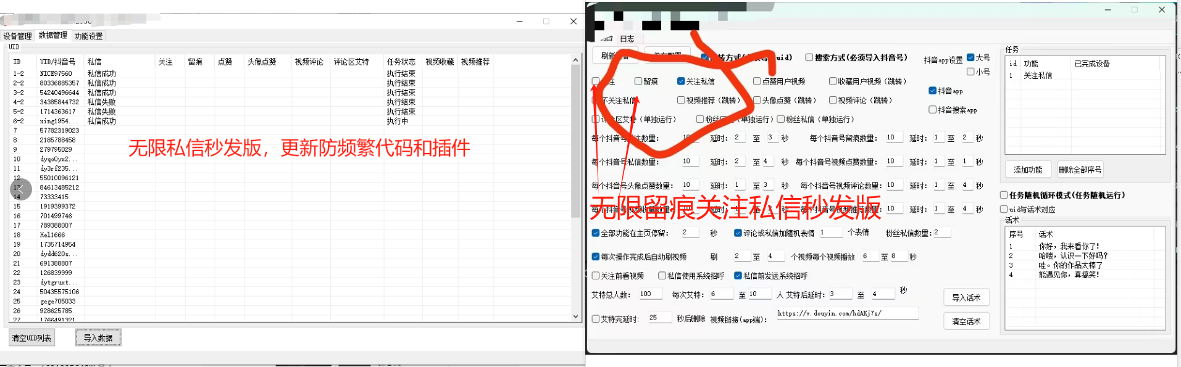The height and width of the screenshot is (367, 1181).
Task: Enable 任务随机循环模式 checkbox
Action: click(1004, 195)
